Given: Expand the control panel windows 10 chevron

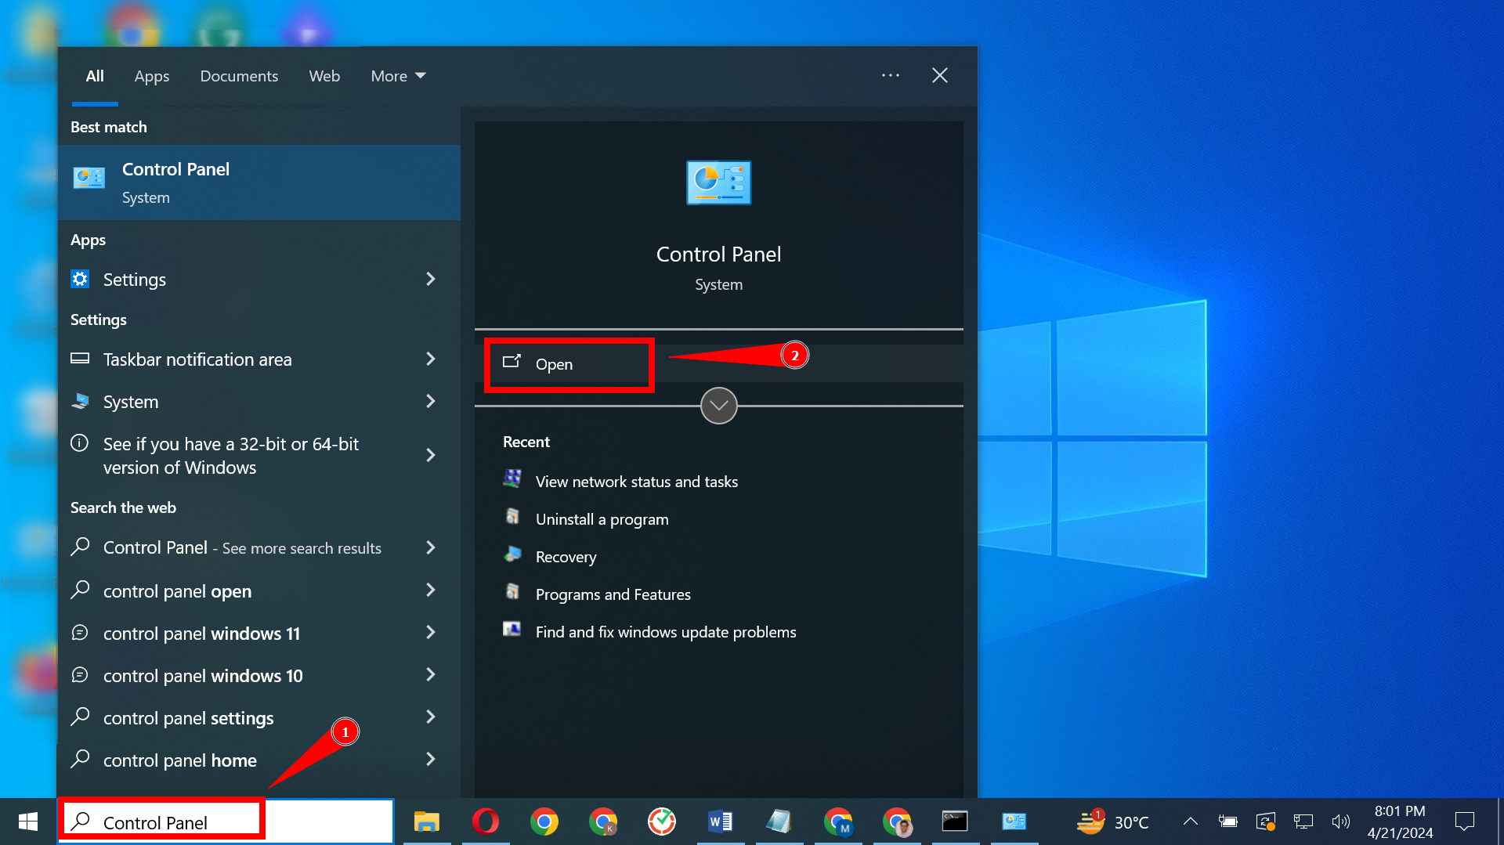Looking at the screenshot, I should [x=430, y=674].
